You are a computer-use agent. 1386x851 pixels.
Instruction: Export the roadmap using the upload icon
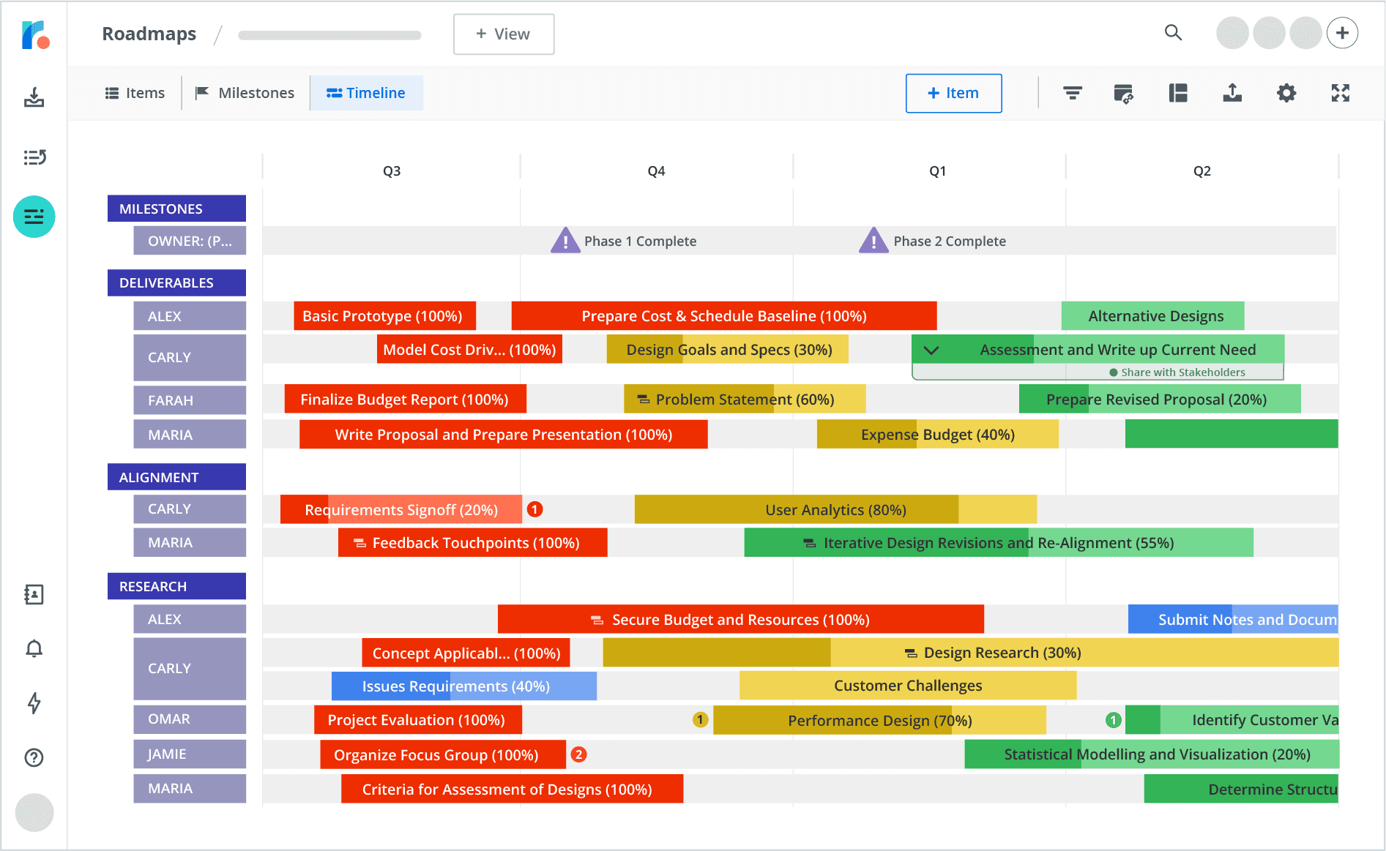pos(1232,93)
